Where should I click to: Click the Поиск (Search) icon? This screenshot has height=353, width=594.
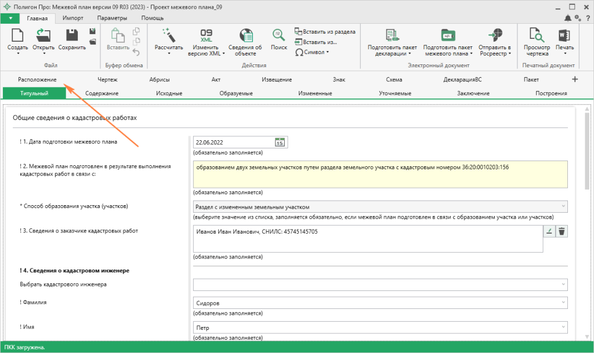[x=279, y=35]
